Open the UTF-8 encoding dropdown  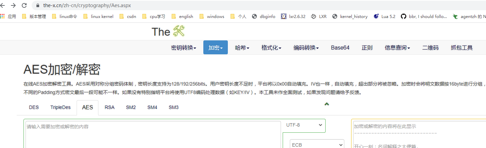click(303, 125)
